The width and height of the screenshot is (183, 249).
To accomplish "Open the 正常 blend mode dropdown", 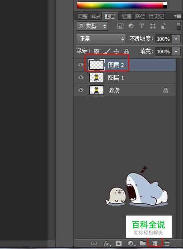I will tap(101, 38).
